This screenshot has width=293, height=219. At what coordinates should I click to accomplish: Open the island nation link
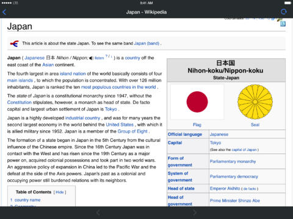(73, 74)
